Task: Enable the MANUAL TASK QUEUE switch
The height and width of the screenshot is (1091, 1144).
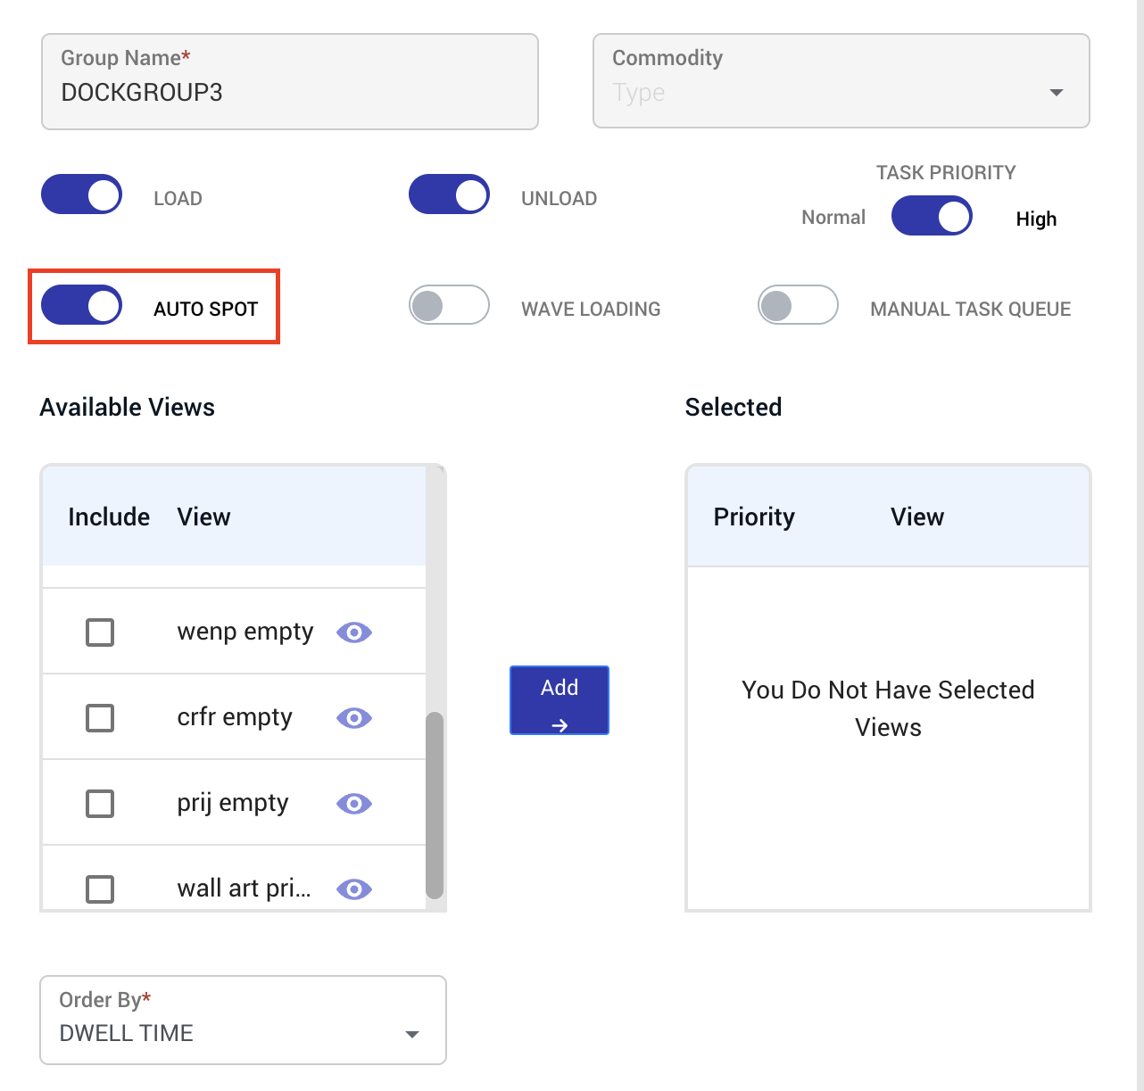Action: [x=798, y=305]
